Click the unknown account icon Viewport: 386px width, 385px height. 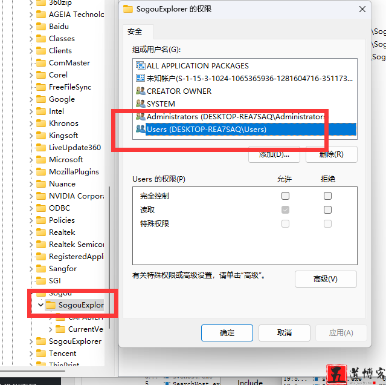[141, 78]
